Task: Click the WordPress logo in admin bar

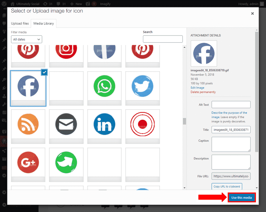Action: point(4,4)
